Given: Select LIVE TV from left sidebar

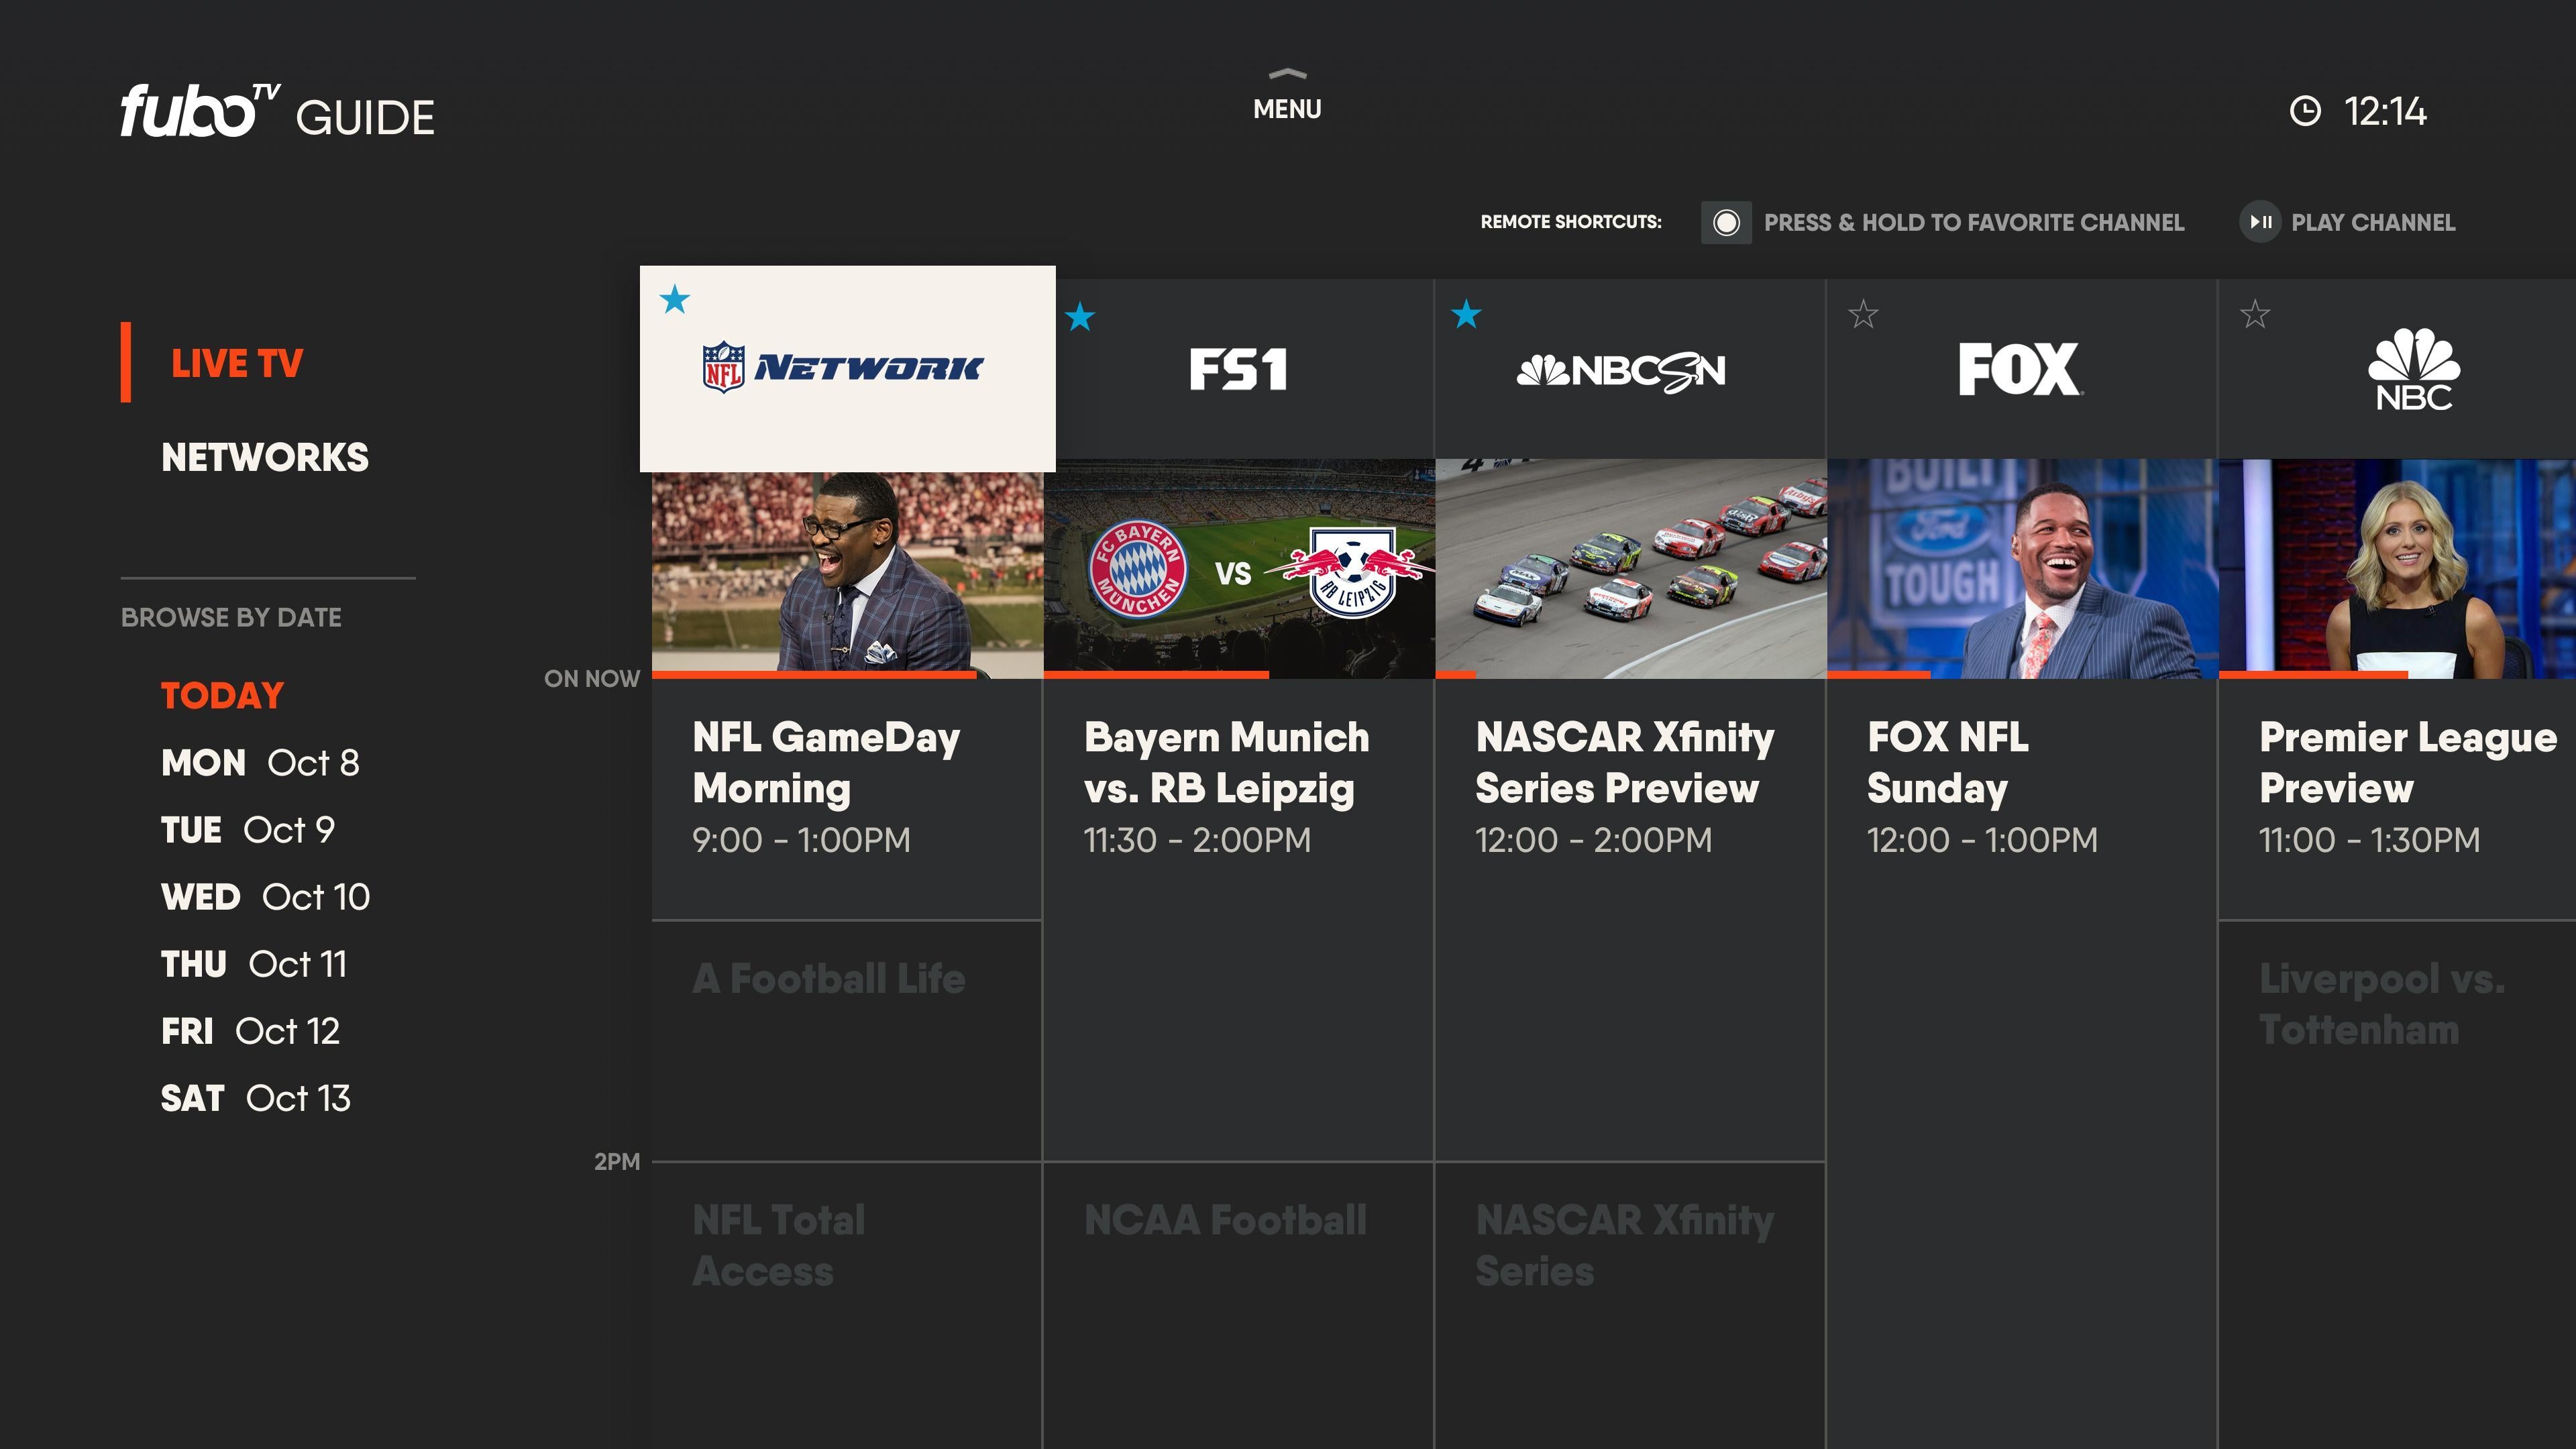Looking at the screenshot, I should click(x=239, y=363).
